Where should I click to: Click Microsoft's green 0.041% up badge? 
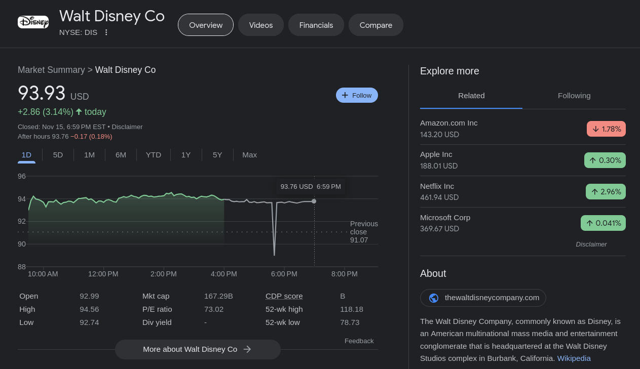click(x=603, y=223)
